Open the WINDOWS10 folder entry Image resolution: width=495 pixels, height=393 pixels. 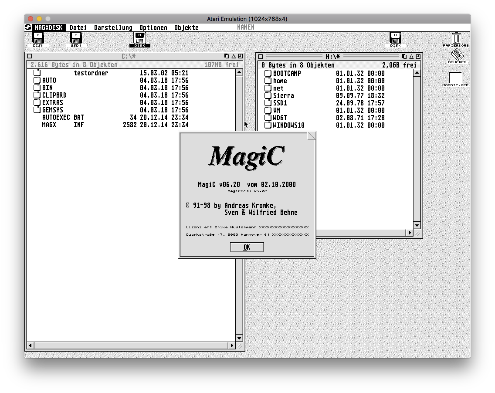pyautogui.click(x=289, y=125)
